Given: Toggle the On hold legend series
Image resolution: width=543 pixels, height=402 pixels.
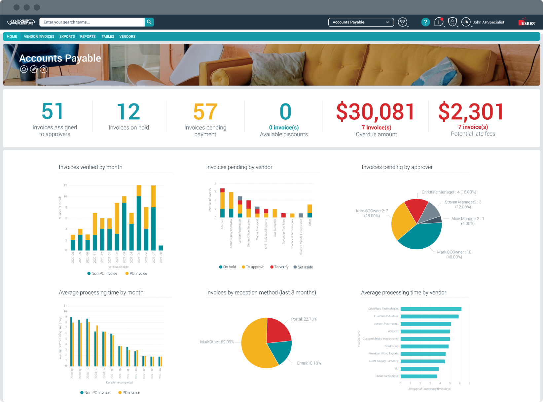Looking at the screenshot, I should click(x=228, y=267).
